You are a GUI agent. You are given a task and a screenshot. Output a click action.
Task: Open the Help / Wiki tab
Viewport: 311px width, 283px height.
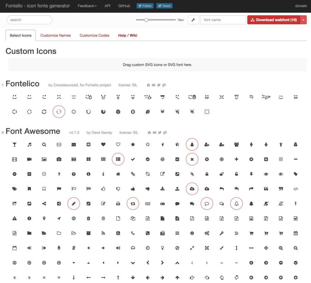tap(128, 35)
